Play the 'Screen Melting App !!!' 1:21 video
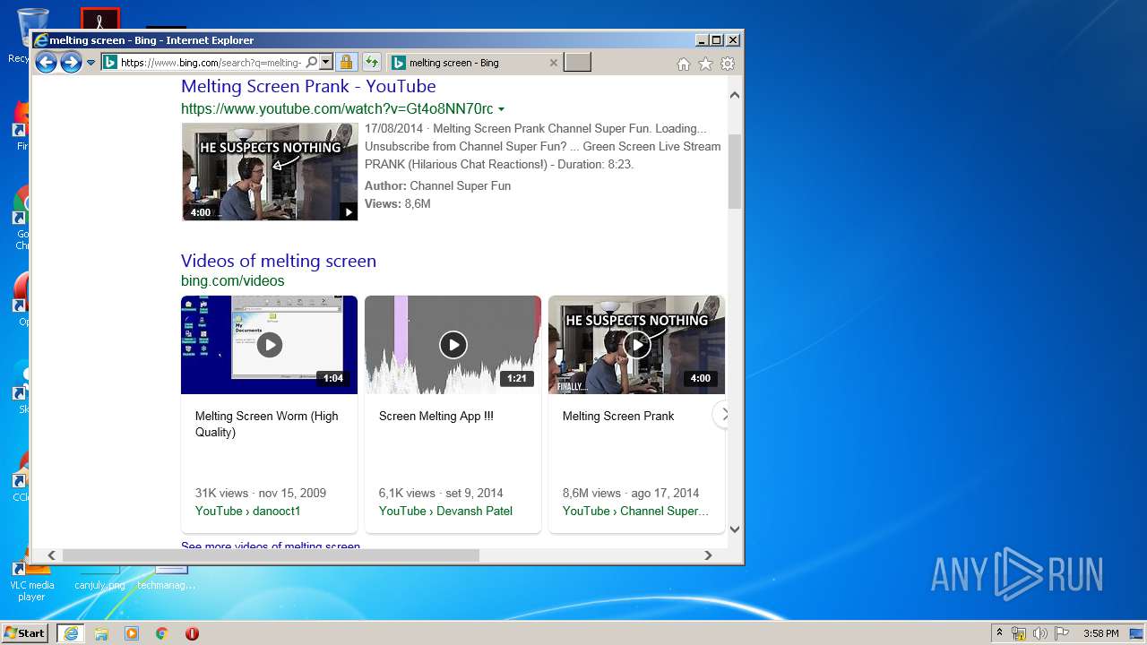The image size is (1147, 645). point(453,345)
